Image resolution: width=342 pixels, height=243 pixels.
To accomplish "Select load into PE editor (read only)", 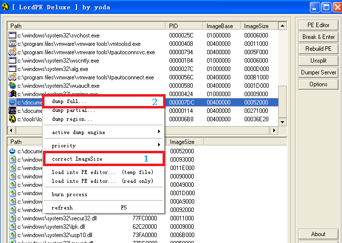I will (x=104, y=181).
